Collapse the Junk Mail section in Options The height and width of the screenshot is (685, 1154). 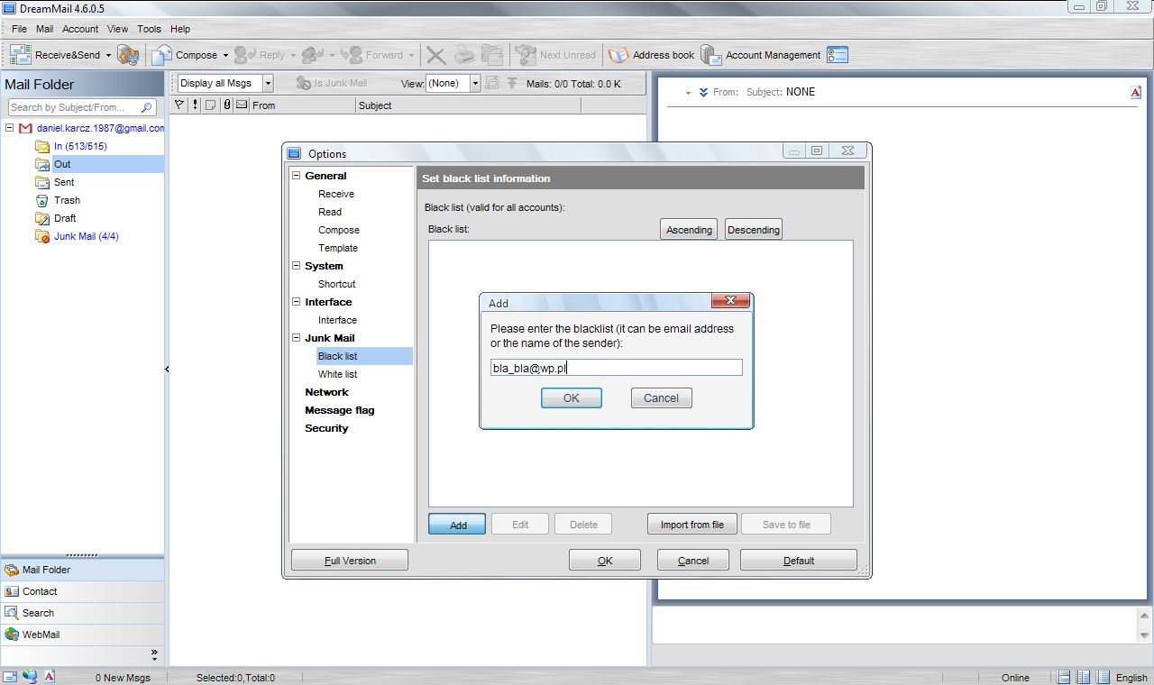click(x=296, y=338)
